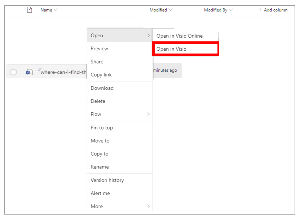Select Download from context menu

120,88
